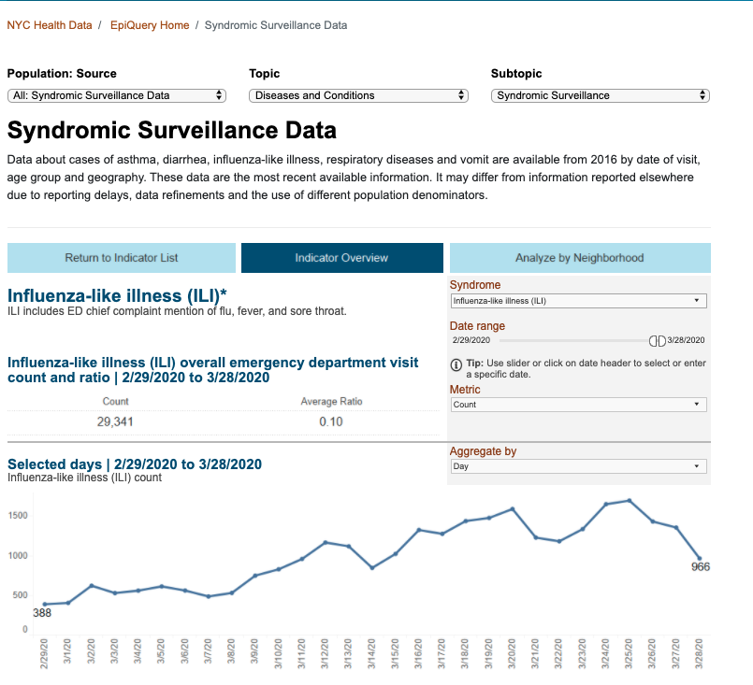
Task: Click the 1500 y-axis label
Action: click(x=18, y=515)
